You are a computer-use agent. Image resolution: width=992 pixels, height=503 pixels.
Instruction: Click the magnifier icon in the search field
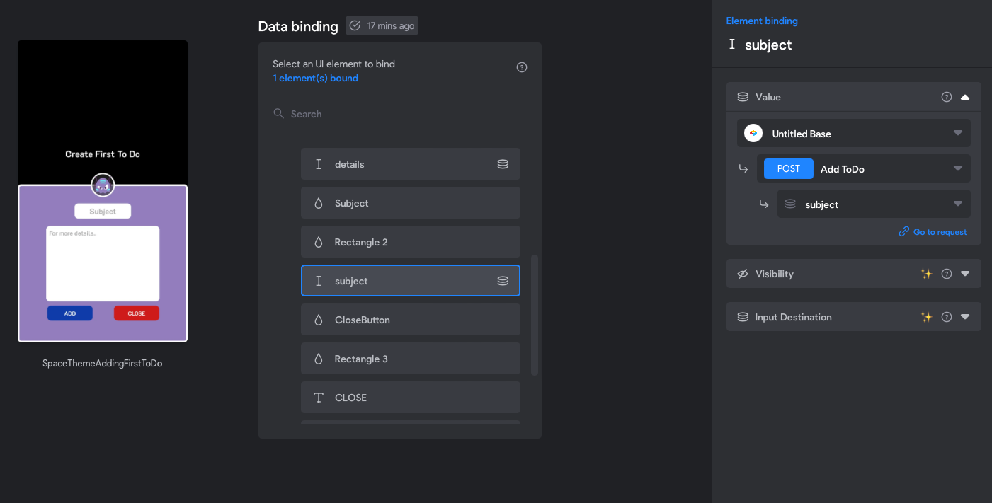coord(279,113)
